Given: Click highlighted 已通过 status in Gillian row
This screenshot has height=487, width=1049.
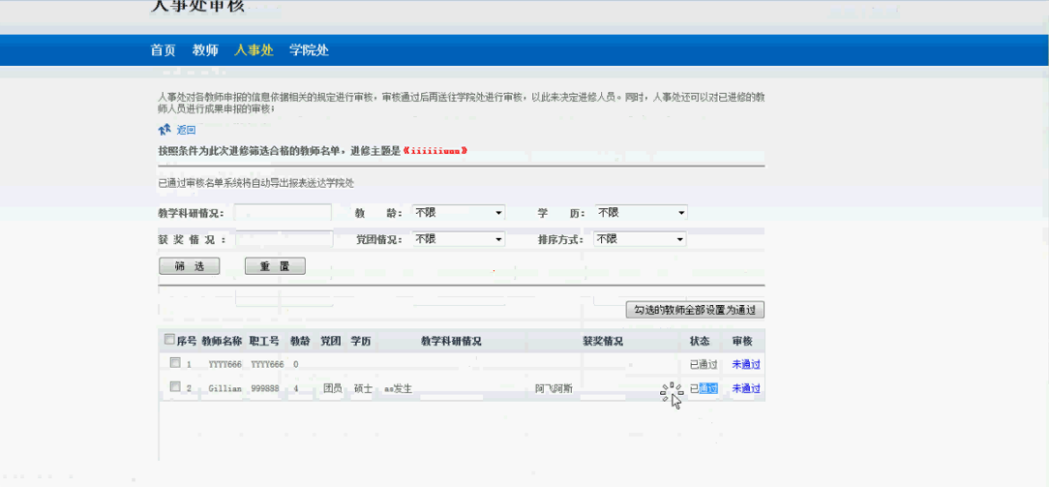Looking at the screenshot, I should click(704, 388).
